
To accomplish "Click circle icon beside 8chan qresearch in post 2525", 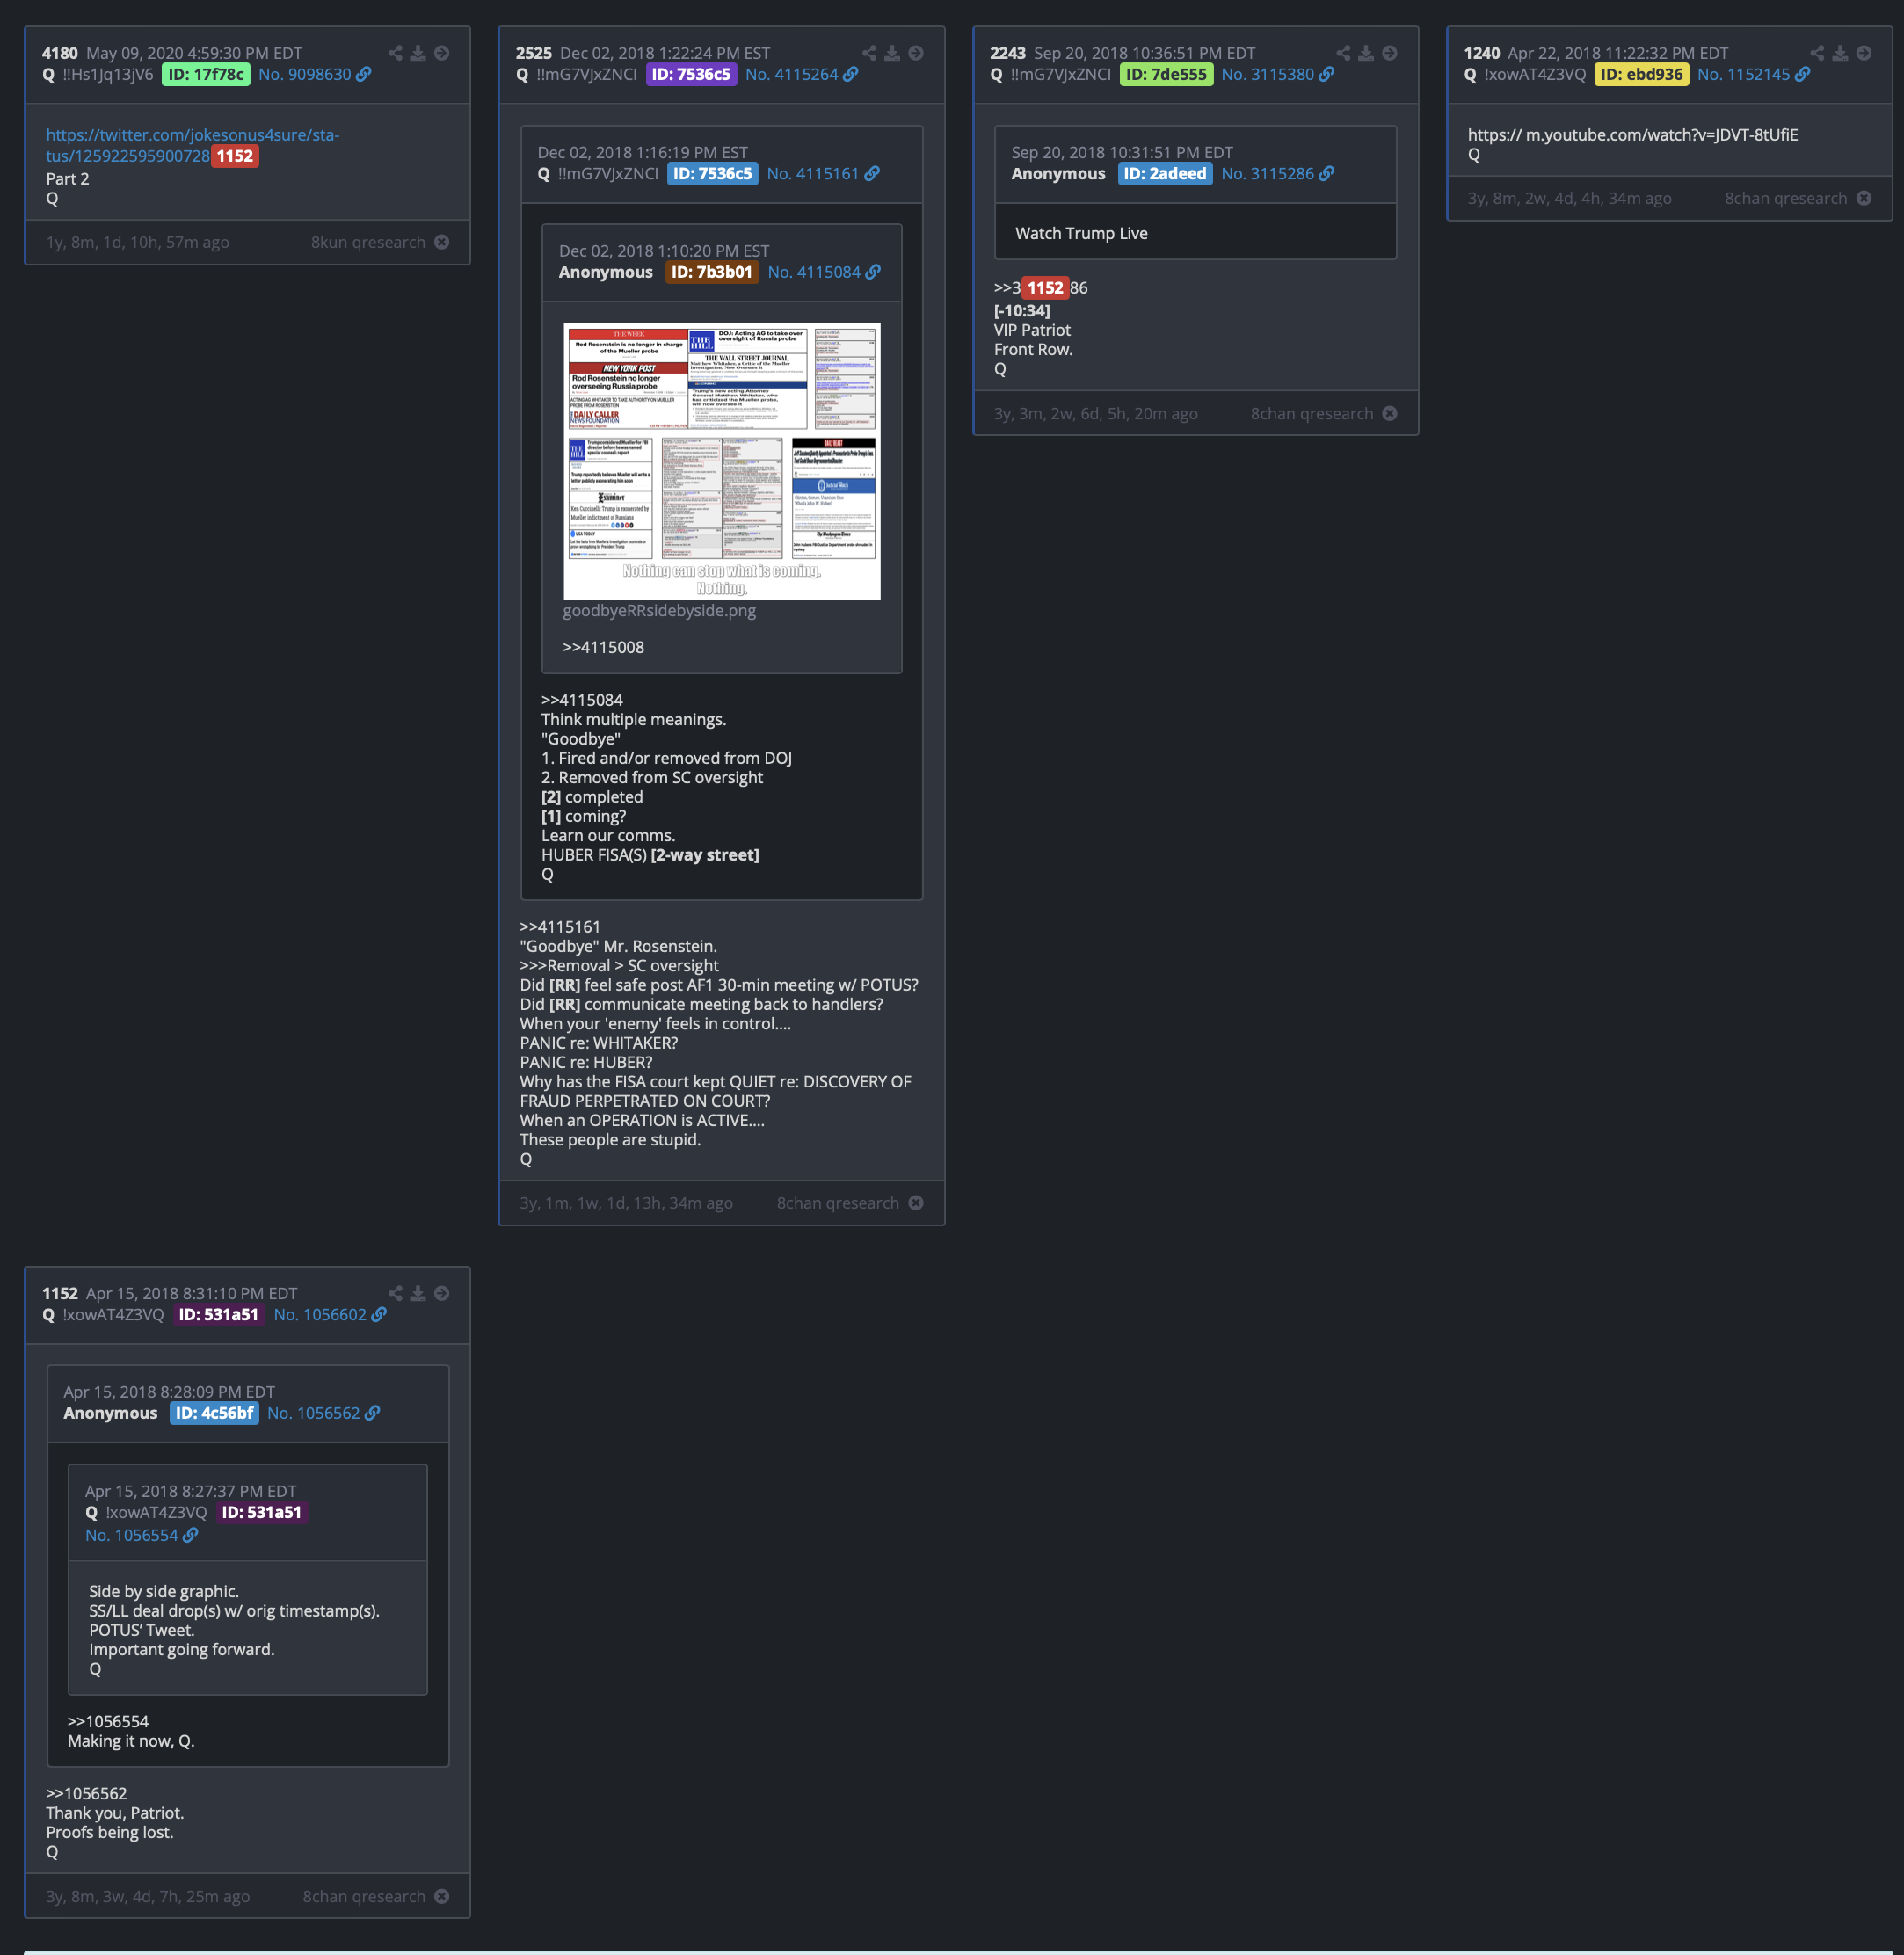I will (916, 1203).
